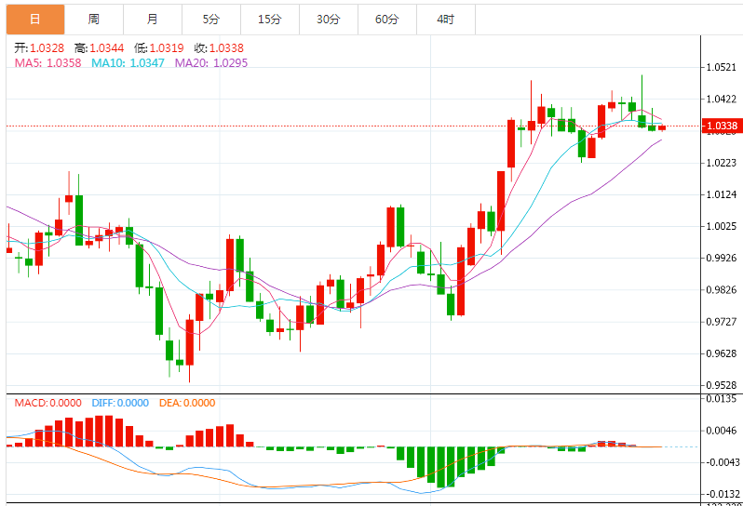743x506 pixels.
Task: Click the 0.0135 MACD axis label
Action: [x=722, y=399]
